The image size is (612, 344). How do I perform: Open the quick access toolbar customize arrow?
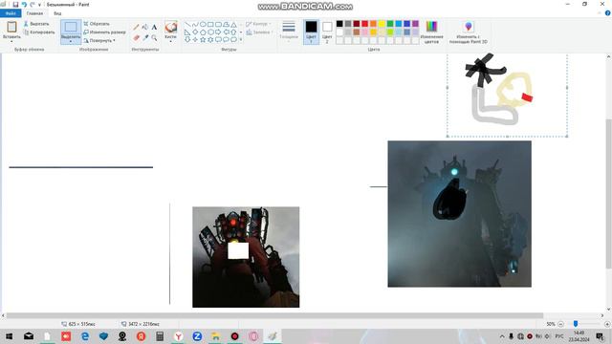pyautogui.click(x=39, y=5)
